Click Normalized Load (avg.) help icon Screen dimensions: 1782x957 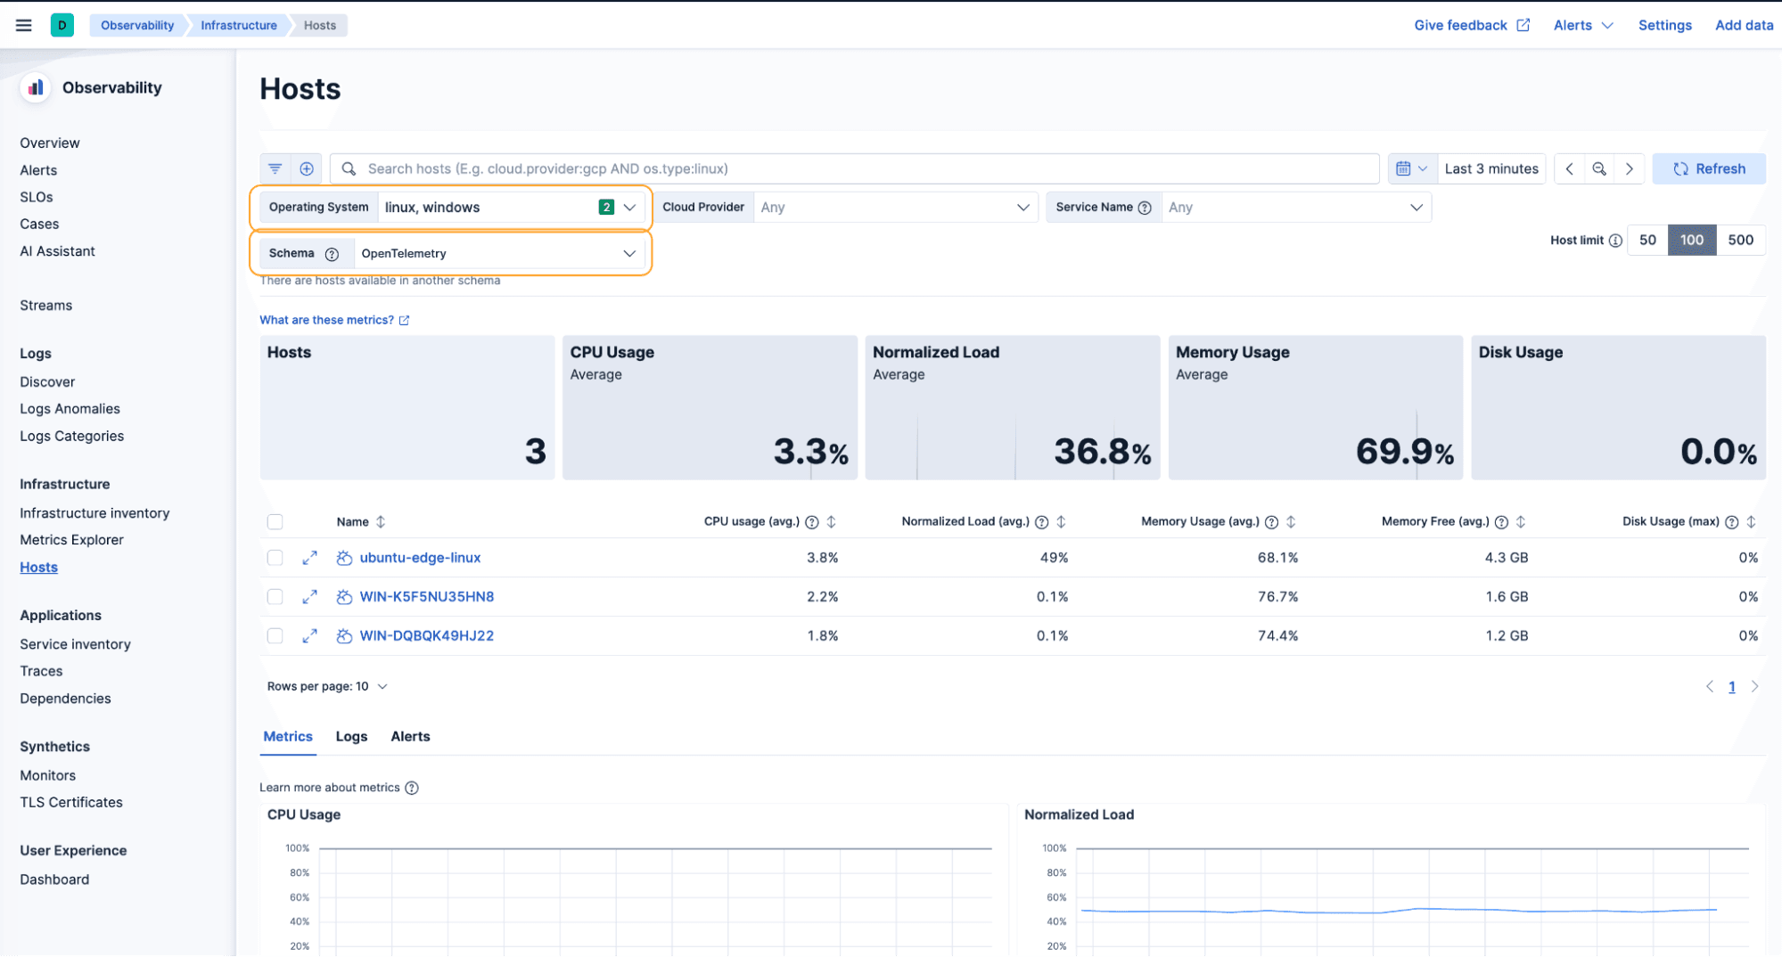(x=1041, y=522)
